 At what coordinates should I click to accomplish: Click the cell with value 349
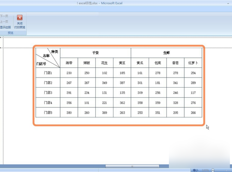[105, 83]
